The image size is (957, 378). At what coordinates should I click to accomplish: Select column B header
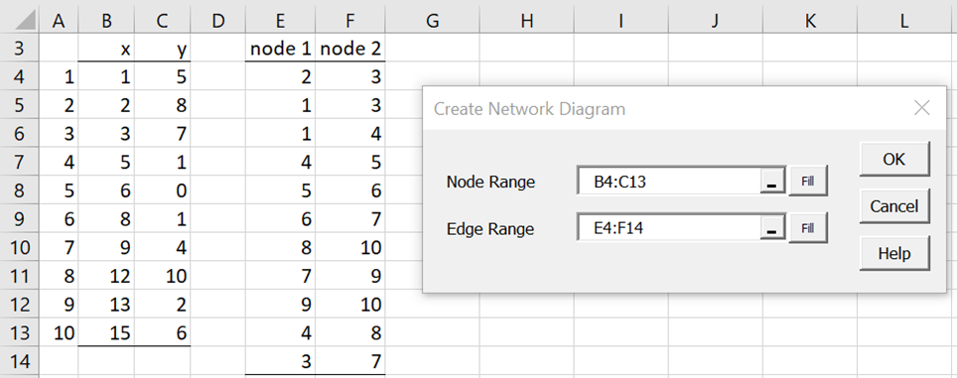(106, 20)
